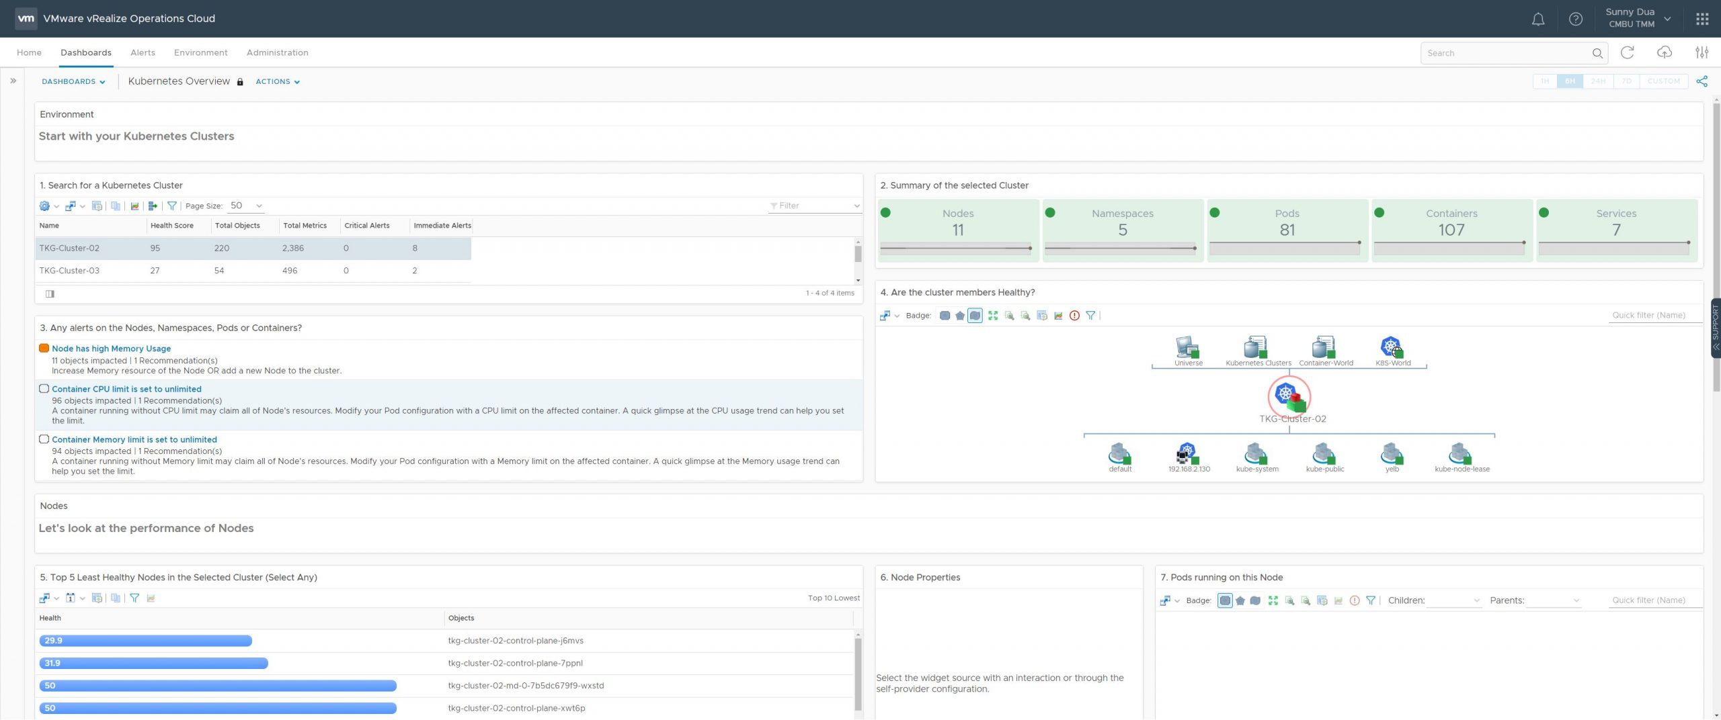Open the Administration tab
This screenshot has width=1721, height=720.
pyautogui.click(x=277, y=52)
